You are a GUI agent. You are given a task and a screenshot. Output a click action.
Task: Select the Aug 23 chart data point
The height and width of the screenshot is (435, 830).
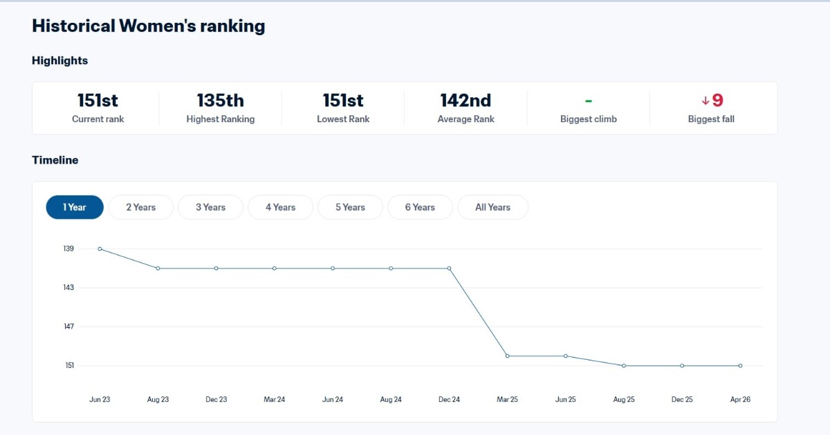(x=158, y=269)
